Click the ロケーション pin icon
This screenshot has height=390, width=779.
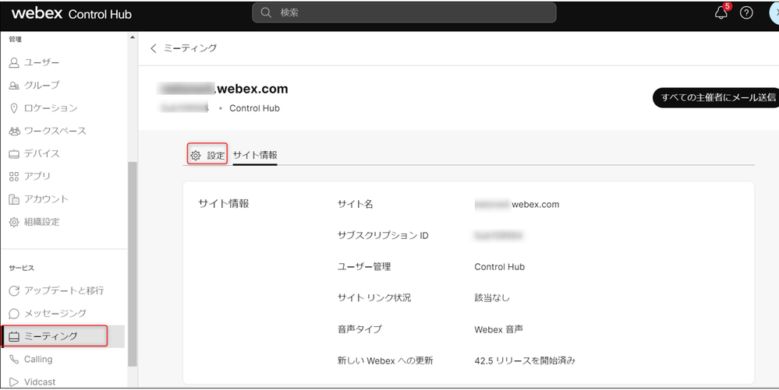(14, 108)
